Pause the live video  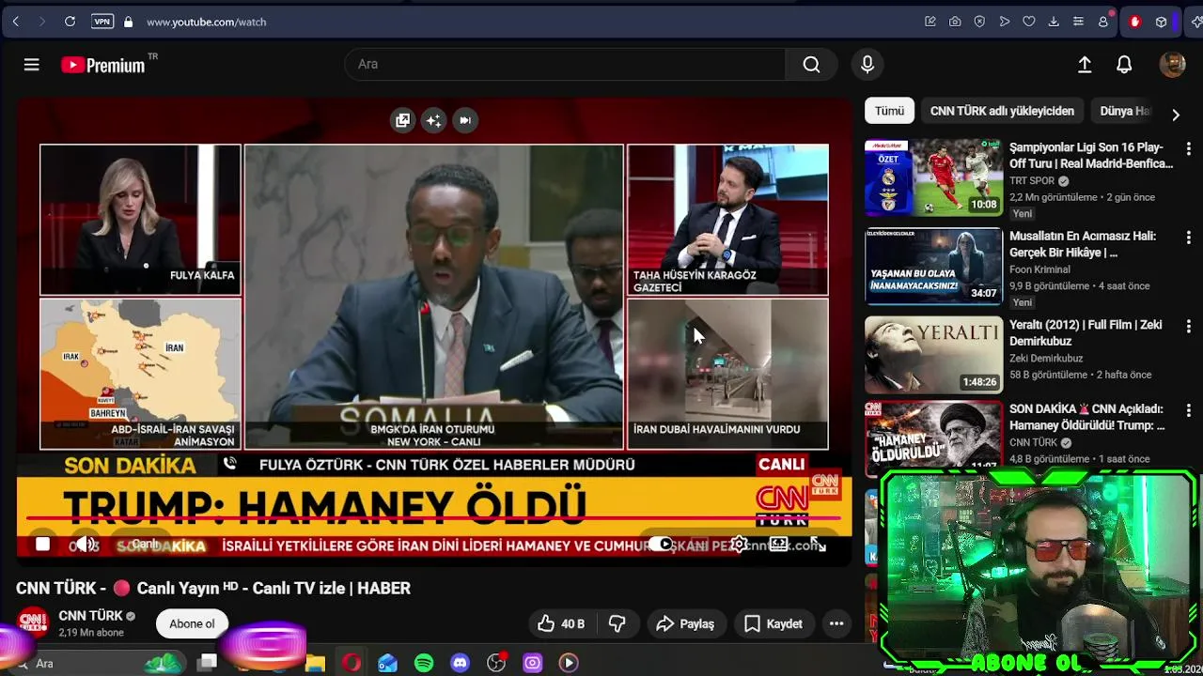coord(42,544)
